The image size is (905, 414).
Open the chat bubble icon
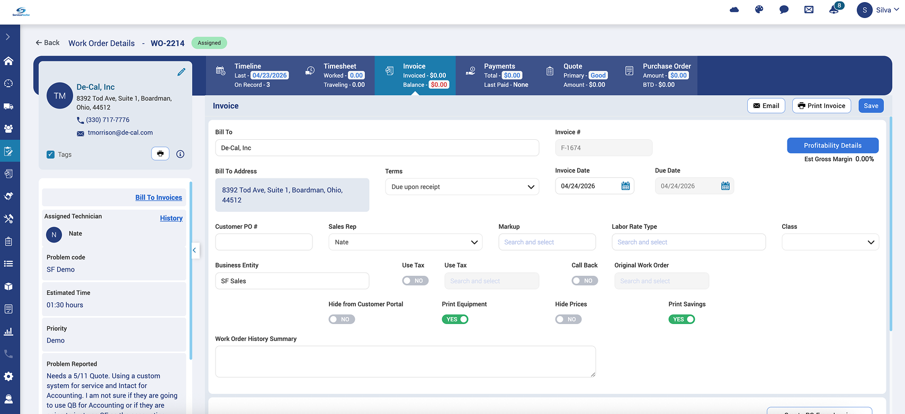pyautogui.click(x=784, y=10)
